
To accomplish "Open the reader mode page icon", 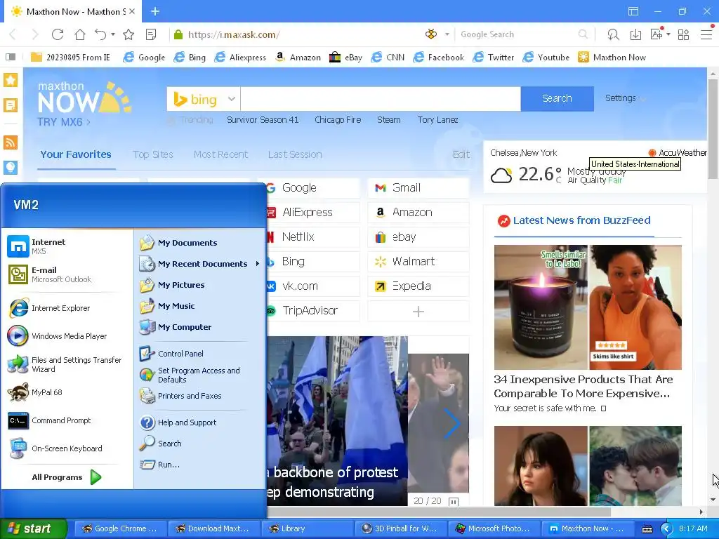I will 151,34.
